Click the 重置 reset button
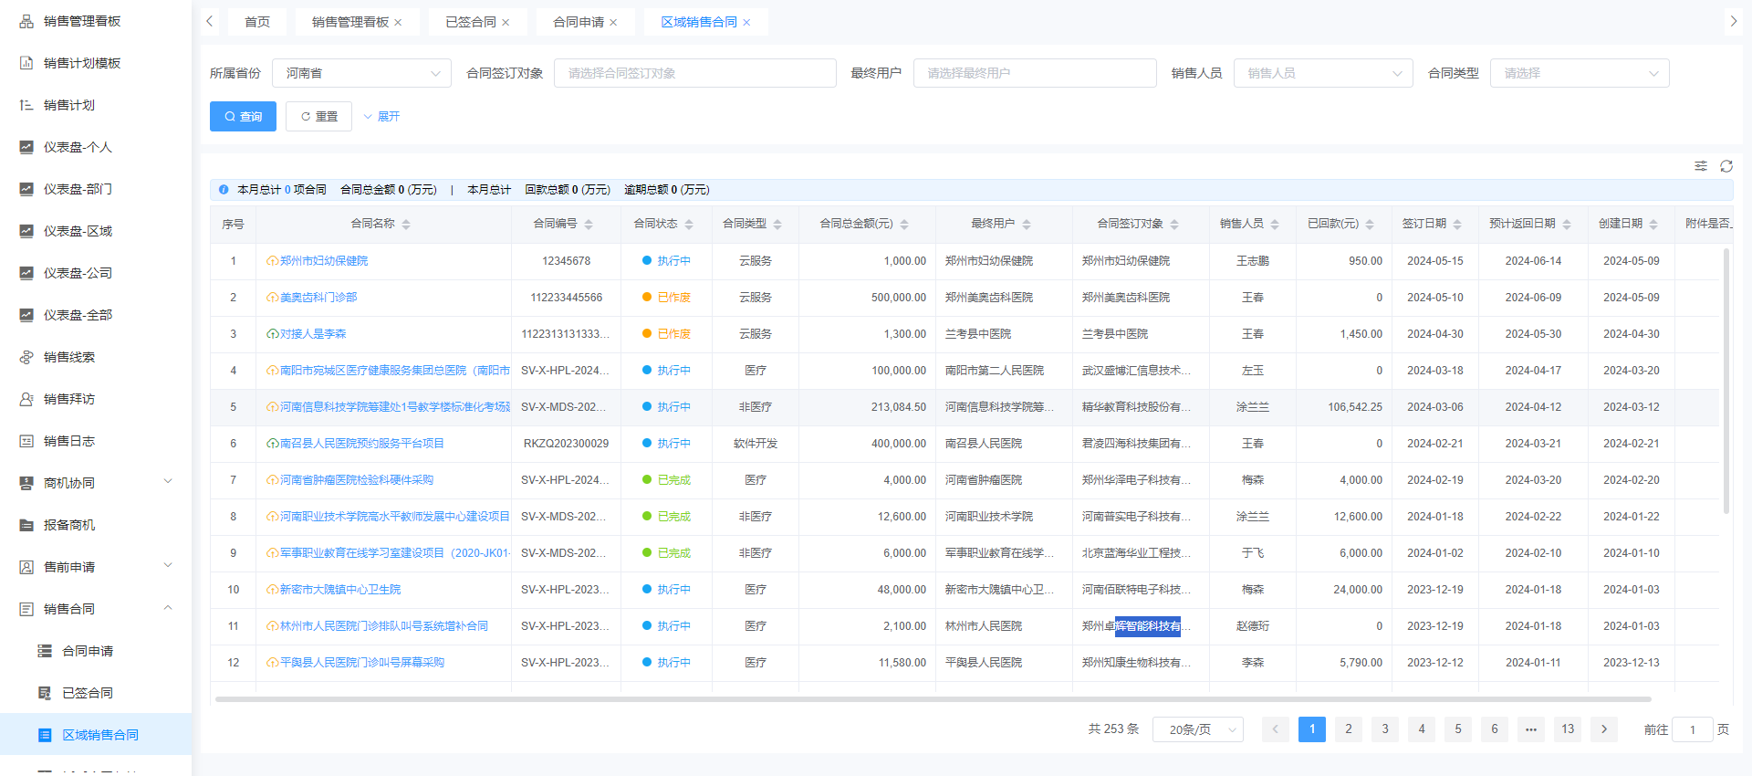Screen dimensions: 1752x776 pos(318,117)
